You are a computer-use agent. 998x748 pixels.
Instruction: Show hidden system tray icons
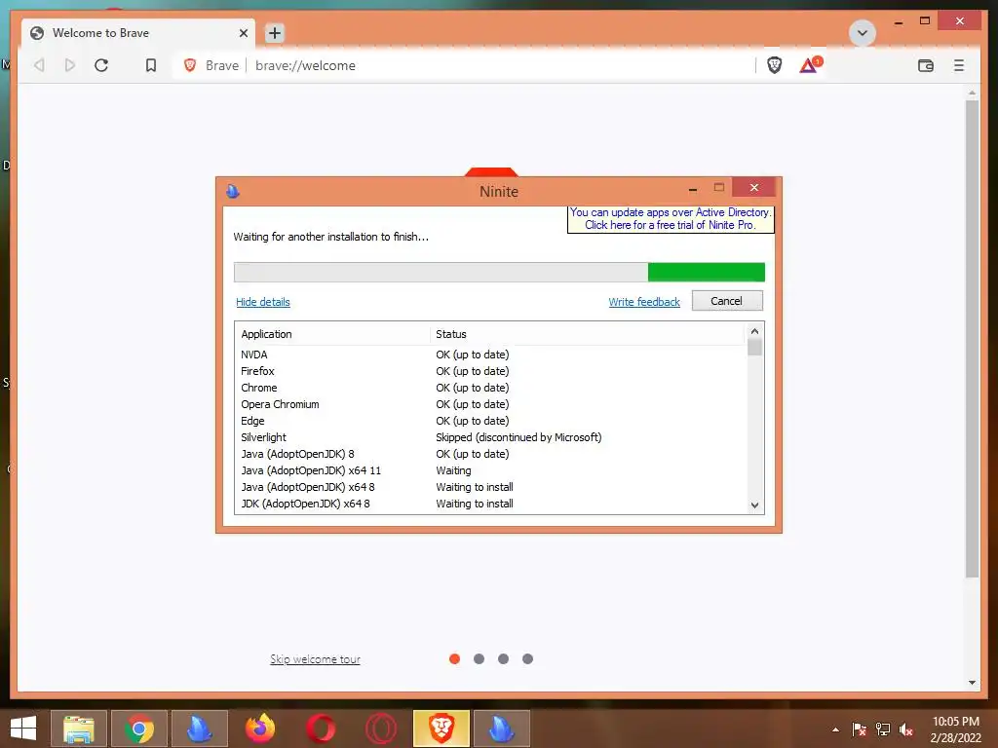[x=835, y=729]
